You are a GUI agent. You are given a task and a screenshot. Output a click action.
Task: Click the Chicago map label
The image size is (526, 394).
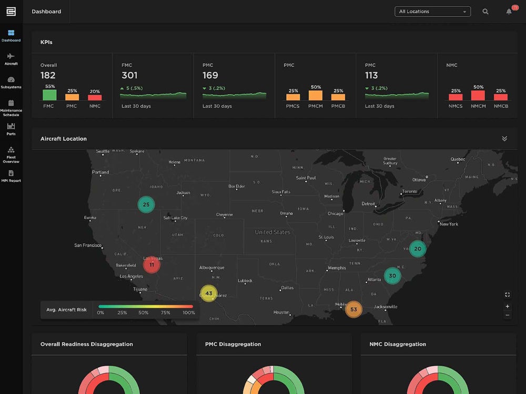pyautogui.click(x=335, y=213)
